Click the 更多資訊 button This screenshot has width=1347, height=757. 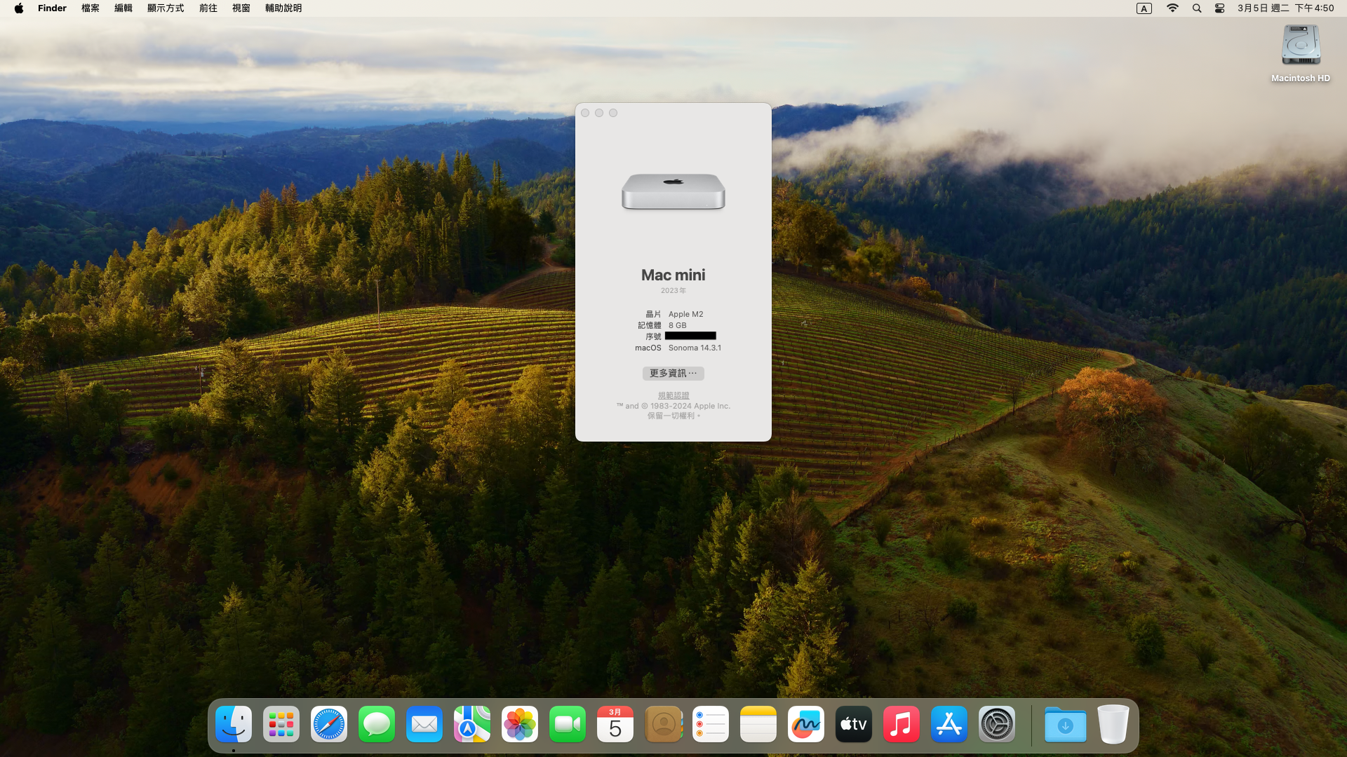(673, 374)
